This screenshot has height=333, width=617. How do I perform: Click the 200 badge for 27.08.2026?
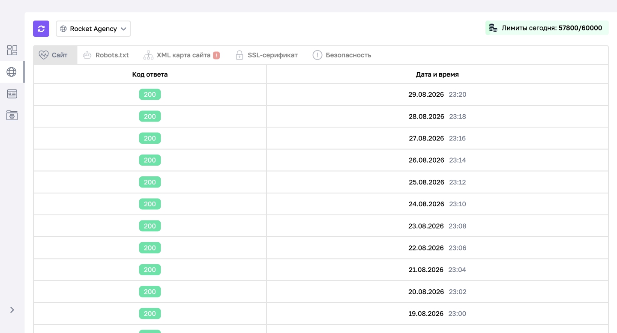[x=150, y=138]
